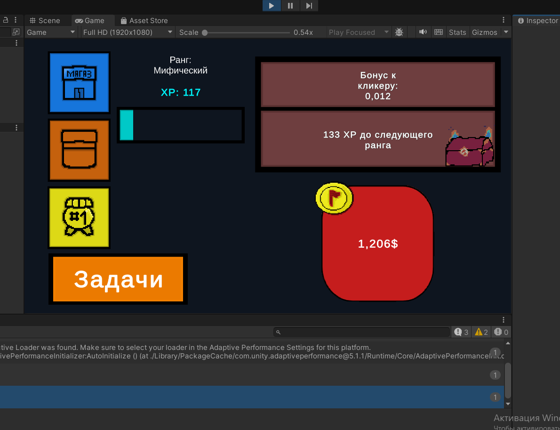This screenshot has height=430, width=560.
Task: Click the treasure chest icon
Action: pos(470,146)
